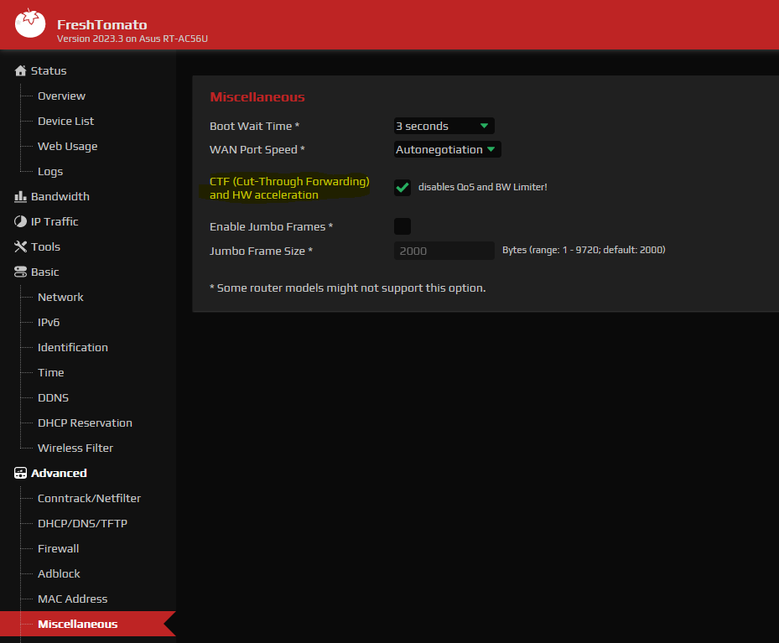Open the Web Usage page
The image size is (779, 643).
[68, 147]
